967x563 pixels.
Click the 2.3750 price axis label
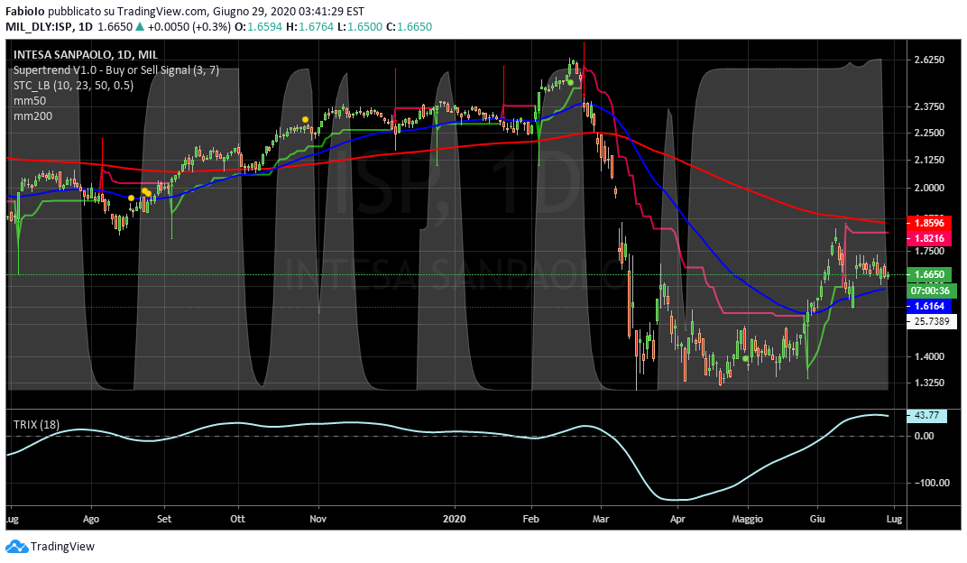click(929, 106)
